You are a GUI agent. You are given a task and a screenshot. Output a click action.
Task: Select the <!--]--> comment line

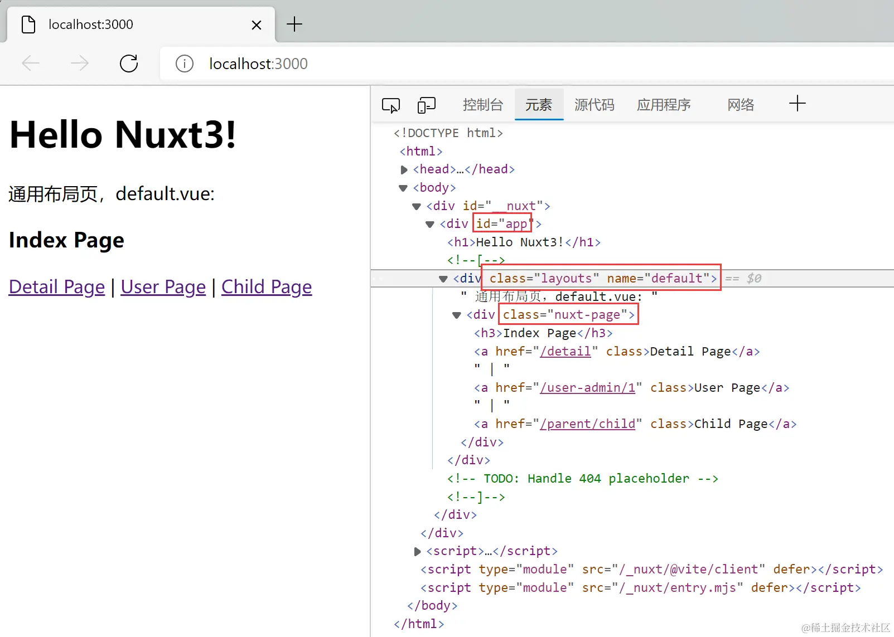click(476, 497)
